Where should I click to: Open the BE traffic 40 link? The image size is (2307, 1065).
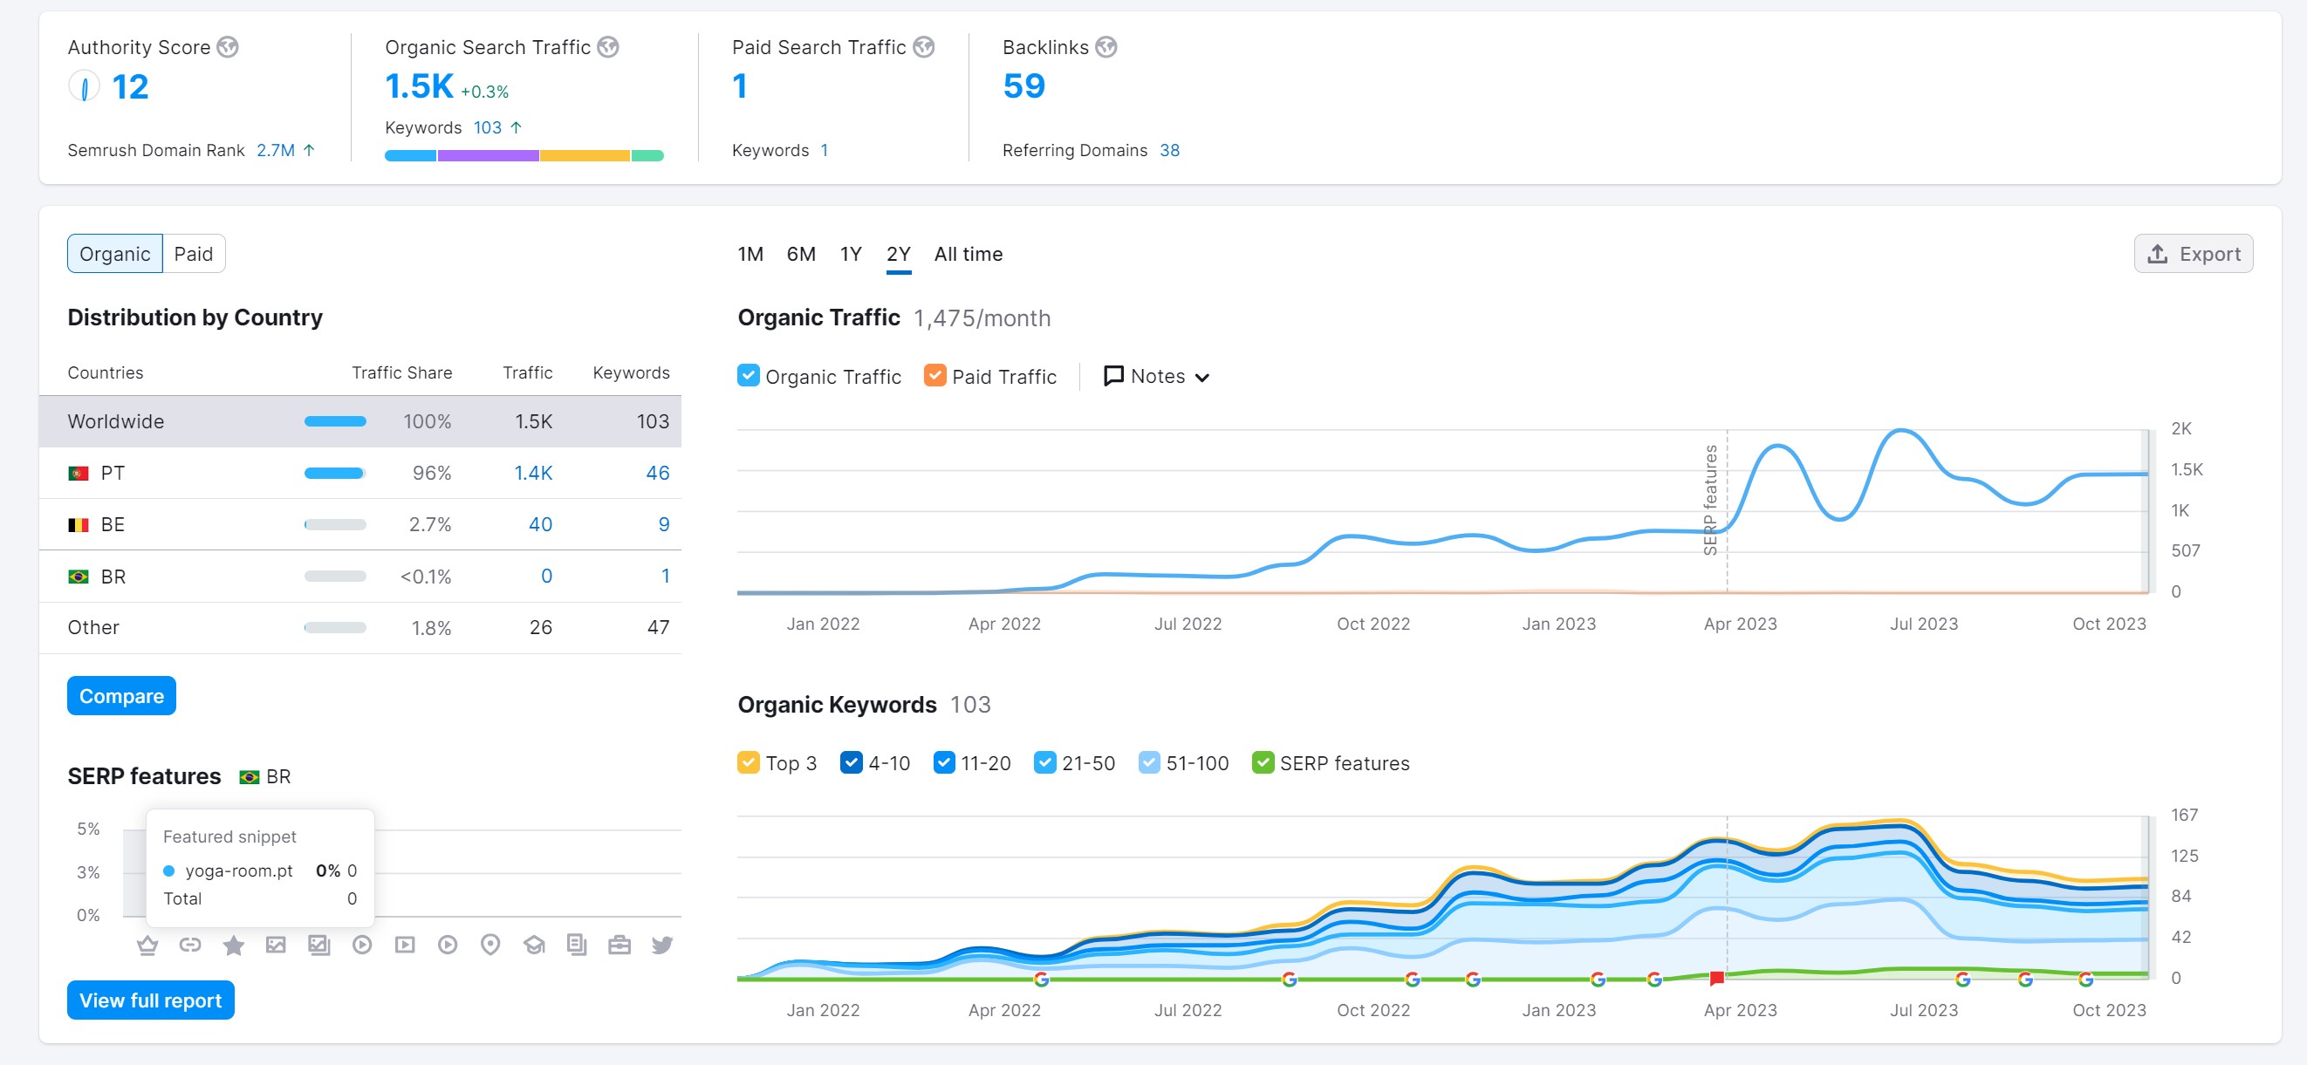pyautogui.click(x=540, y=524)
